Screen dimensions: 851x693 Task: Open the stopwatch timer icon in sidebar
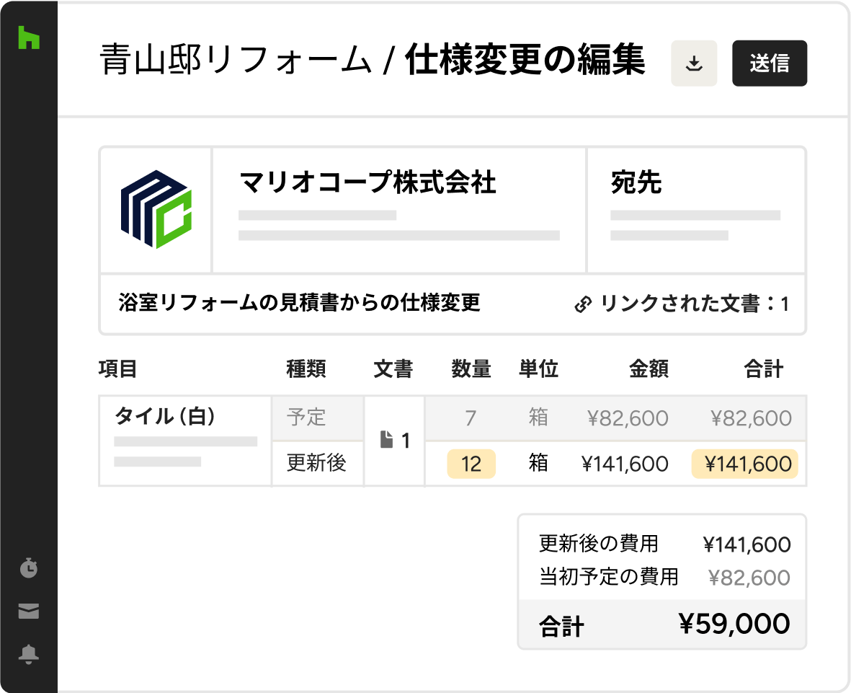tap(29, 568)
